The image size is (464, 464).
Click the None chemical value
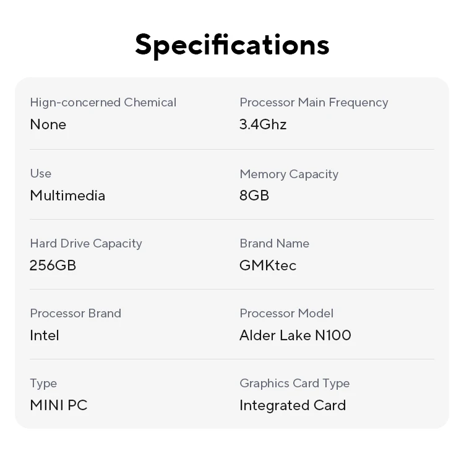(48, 124)
